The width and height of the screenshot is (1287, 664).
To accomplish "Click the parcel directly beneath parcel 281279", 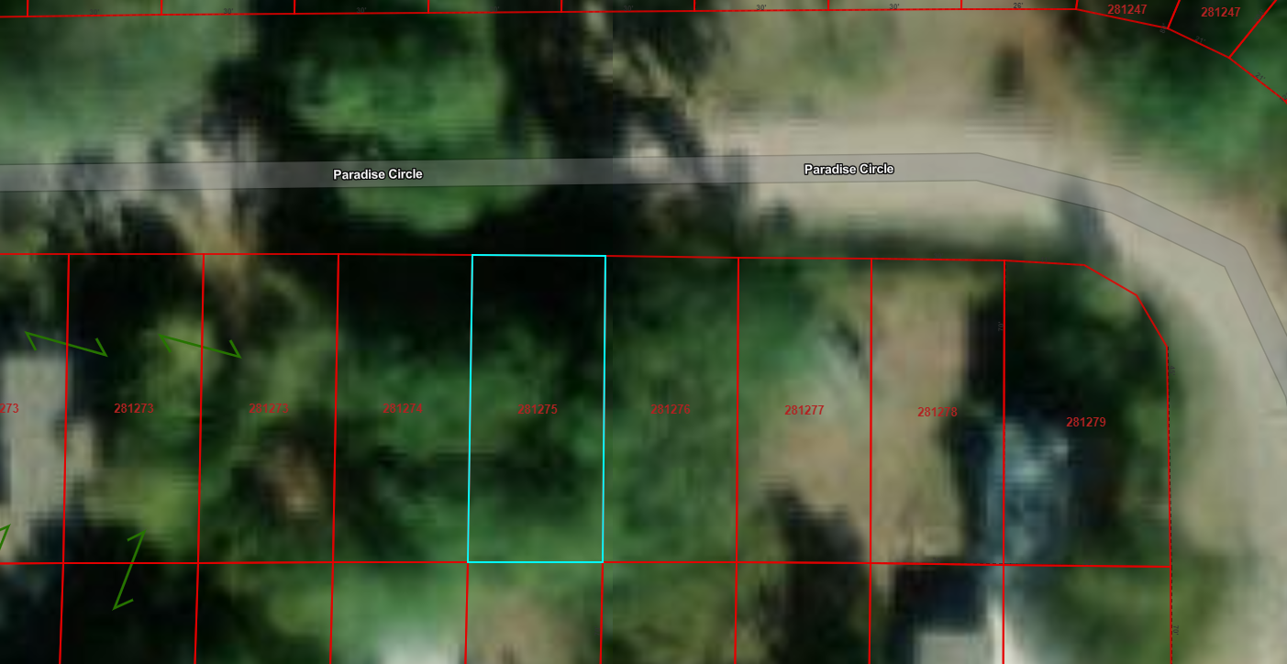I will (x=1087, y=613).
